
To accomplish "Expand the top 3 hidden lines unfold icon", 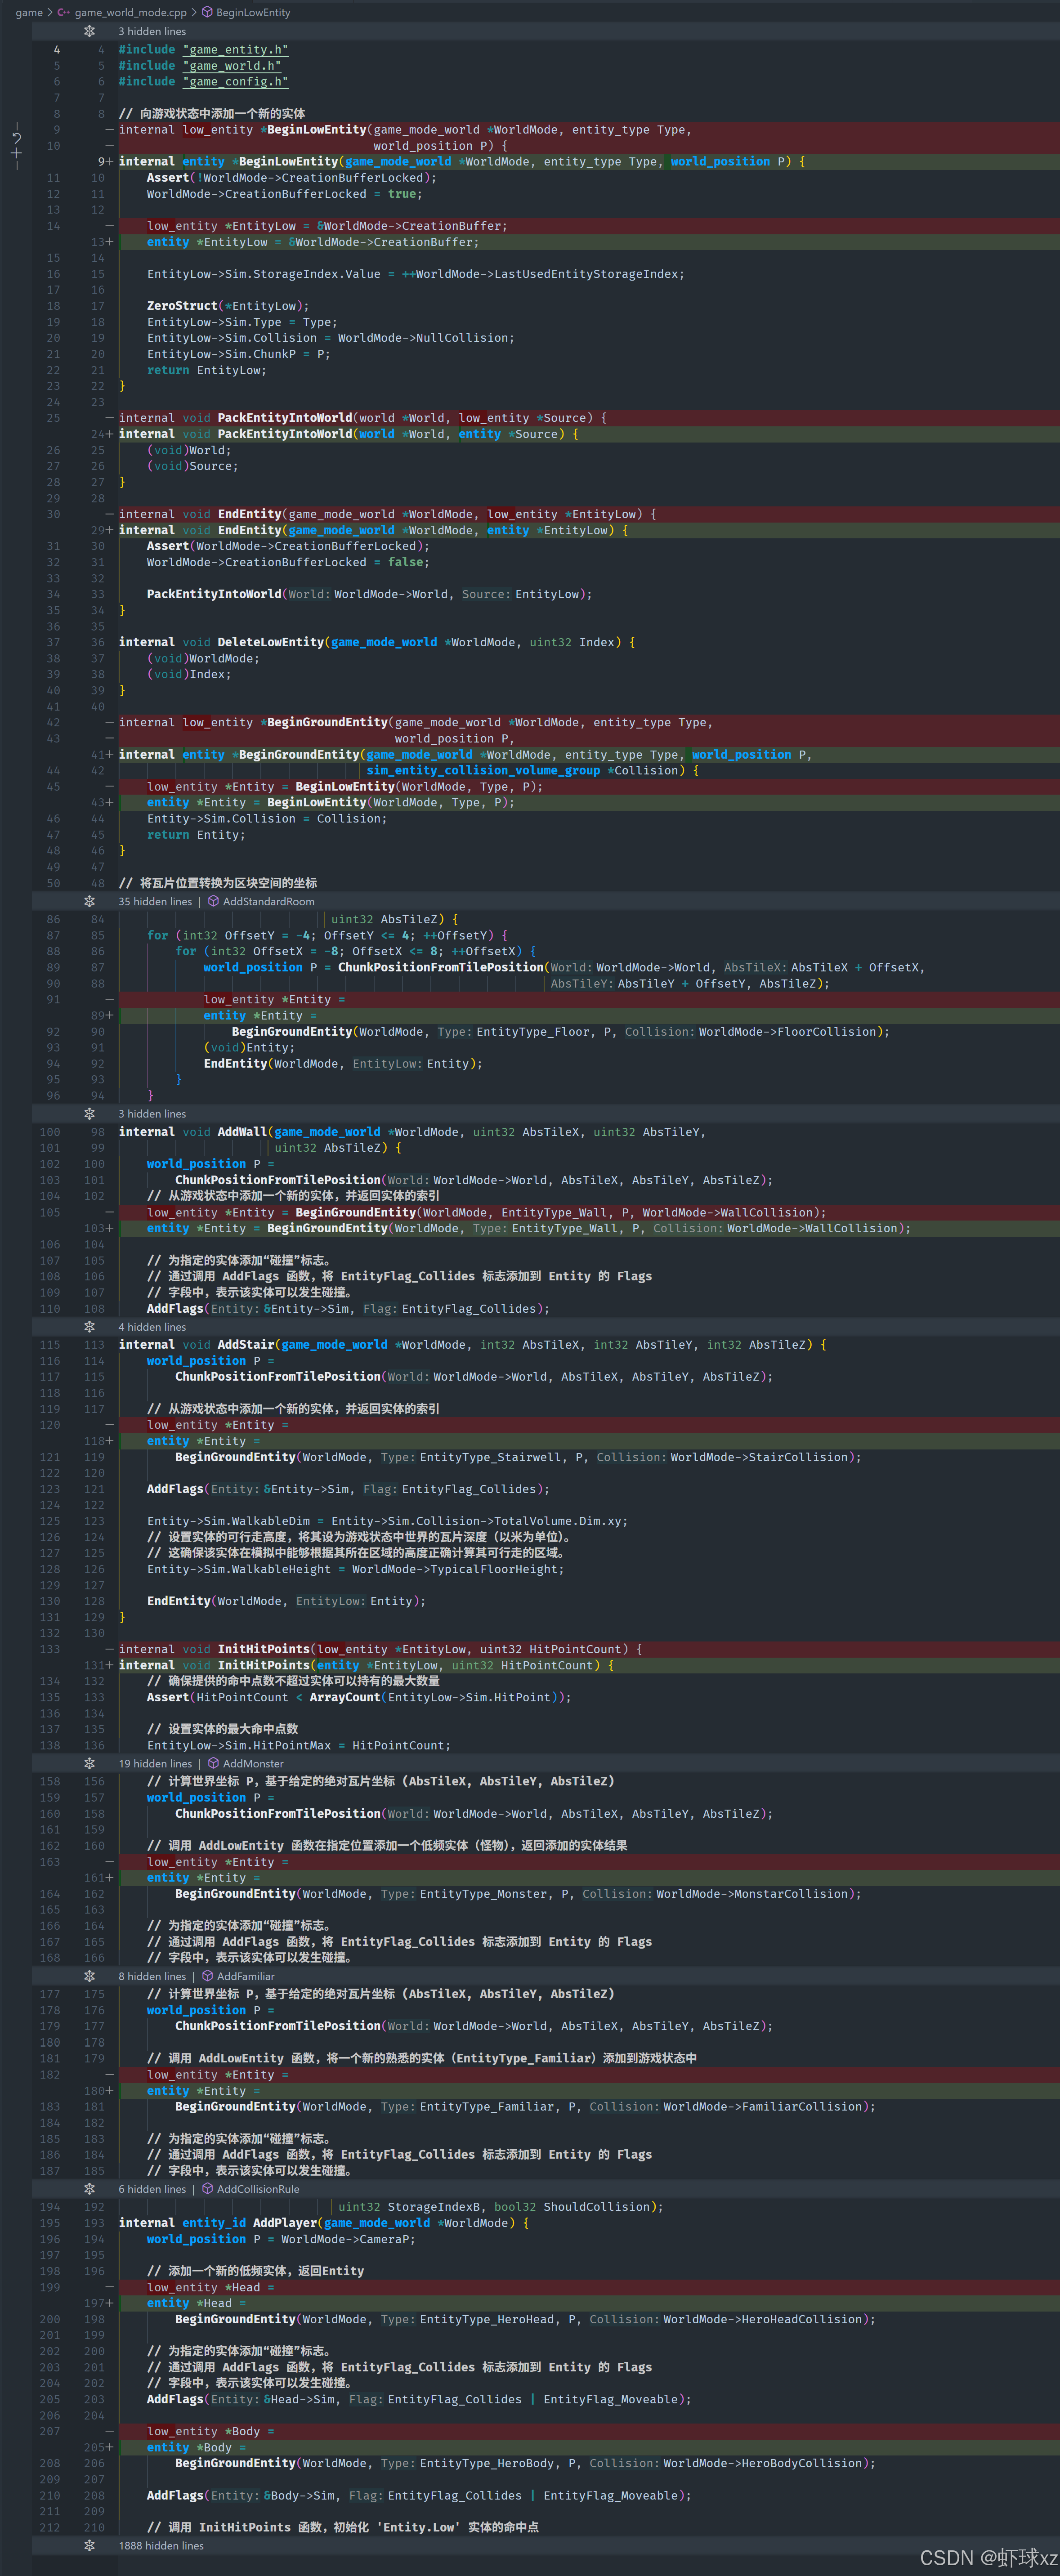I will 89,31.
